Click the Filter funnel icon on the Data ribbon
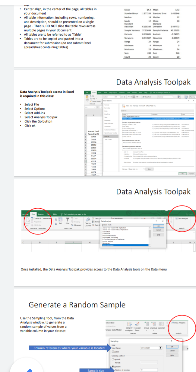The image size is (196, 372). (68, 219)
